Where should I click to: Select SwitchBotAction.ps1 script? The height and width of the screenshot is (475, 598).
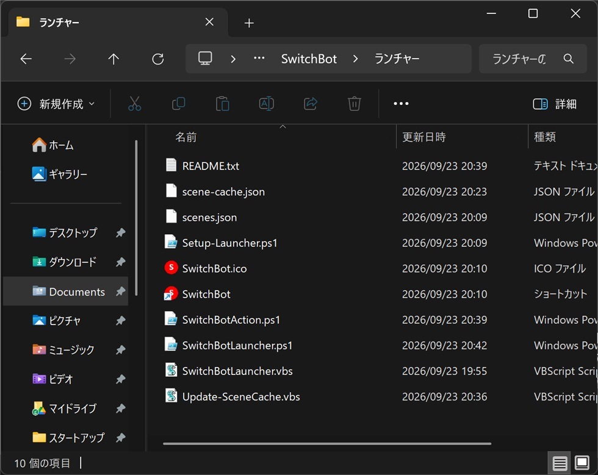point(231,320)
